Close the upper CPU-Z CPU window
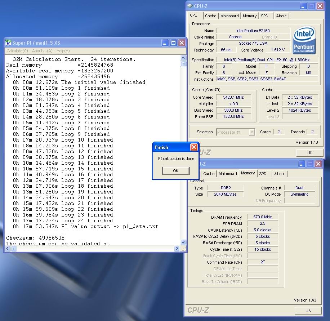Image resolution: width=330 pixels, height=321 pixels. coord(320,6)
